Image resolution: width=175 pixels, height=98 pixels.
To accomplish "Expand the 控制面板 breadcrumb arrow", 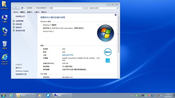I will click(x=34, y=8).
